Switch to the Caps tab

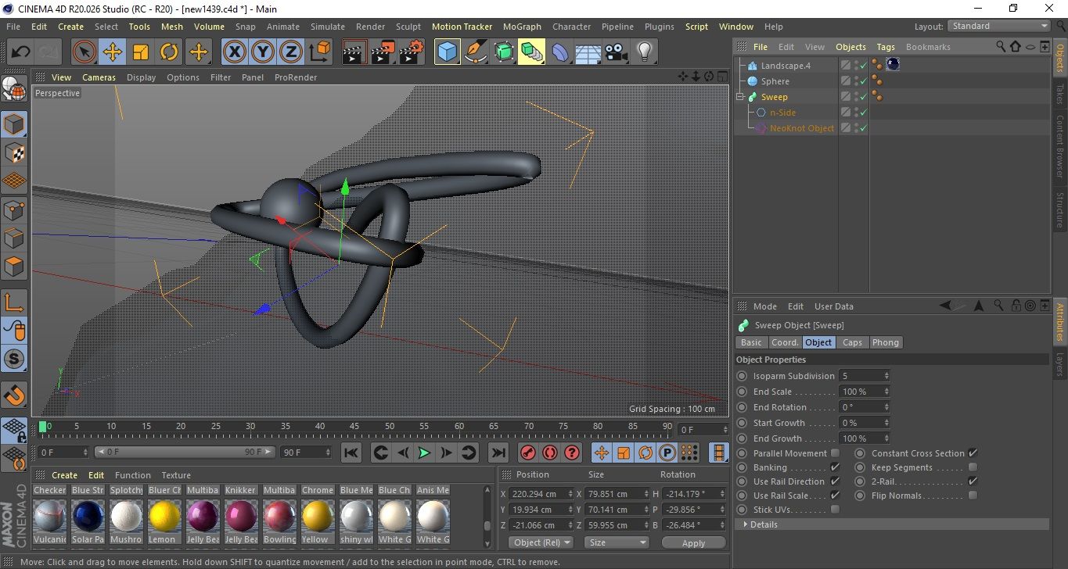(x=852, y=342)
